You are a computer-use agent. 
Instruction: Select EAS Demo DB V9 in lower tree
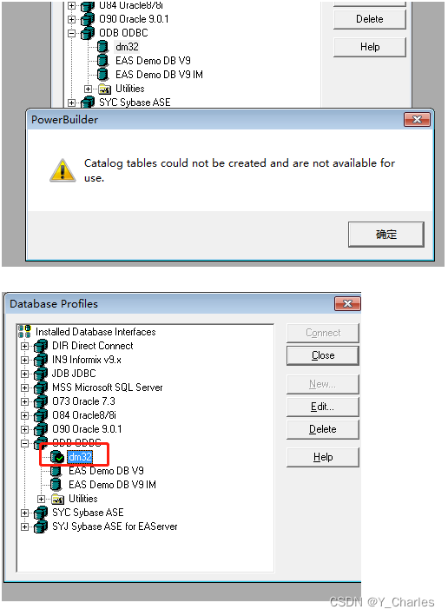coord(106,471)
